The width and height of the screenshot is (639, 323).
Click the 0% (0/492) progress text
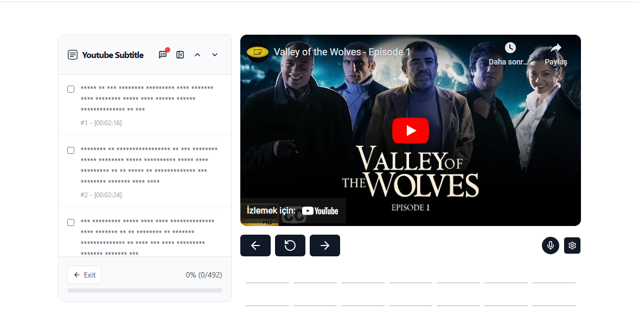click(x=204, y=275)
